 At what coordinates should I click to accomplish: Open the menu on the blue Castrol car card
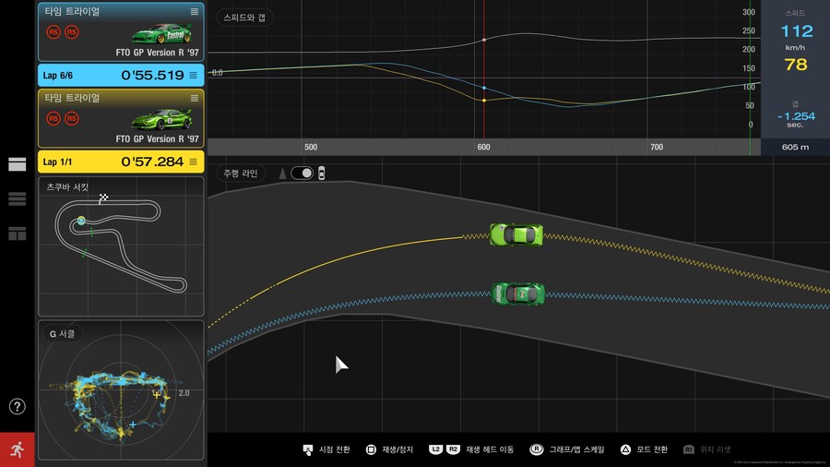(x=194, y=11)
